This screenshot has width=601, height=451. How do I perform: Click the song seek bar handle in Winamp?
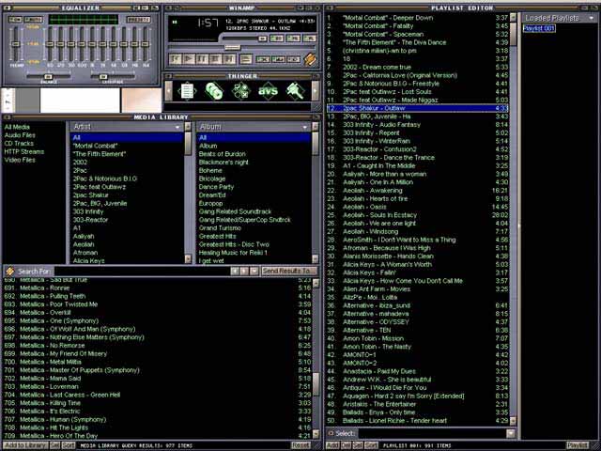(x=232, y=48)
